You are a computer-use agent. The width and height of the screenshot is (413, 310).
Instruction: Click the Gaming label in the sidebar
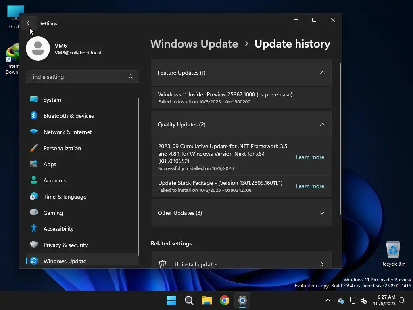53,213
